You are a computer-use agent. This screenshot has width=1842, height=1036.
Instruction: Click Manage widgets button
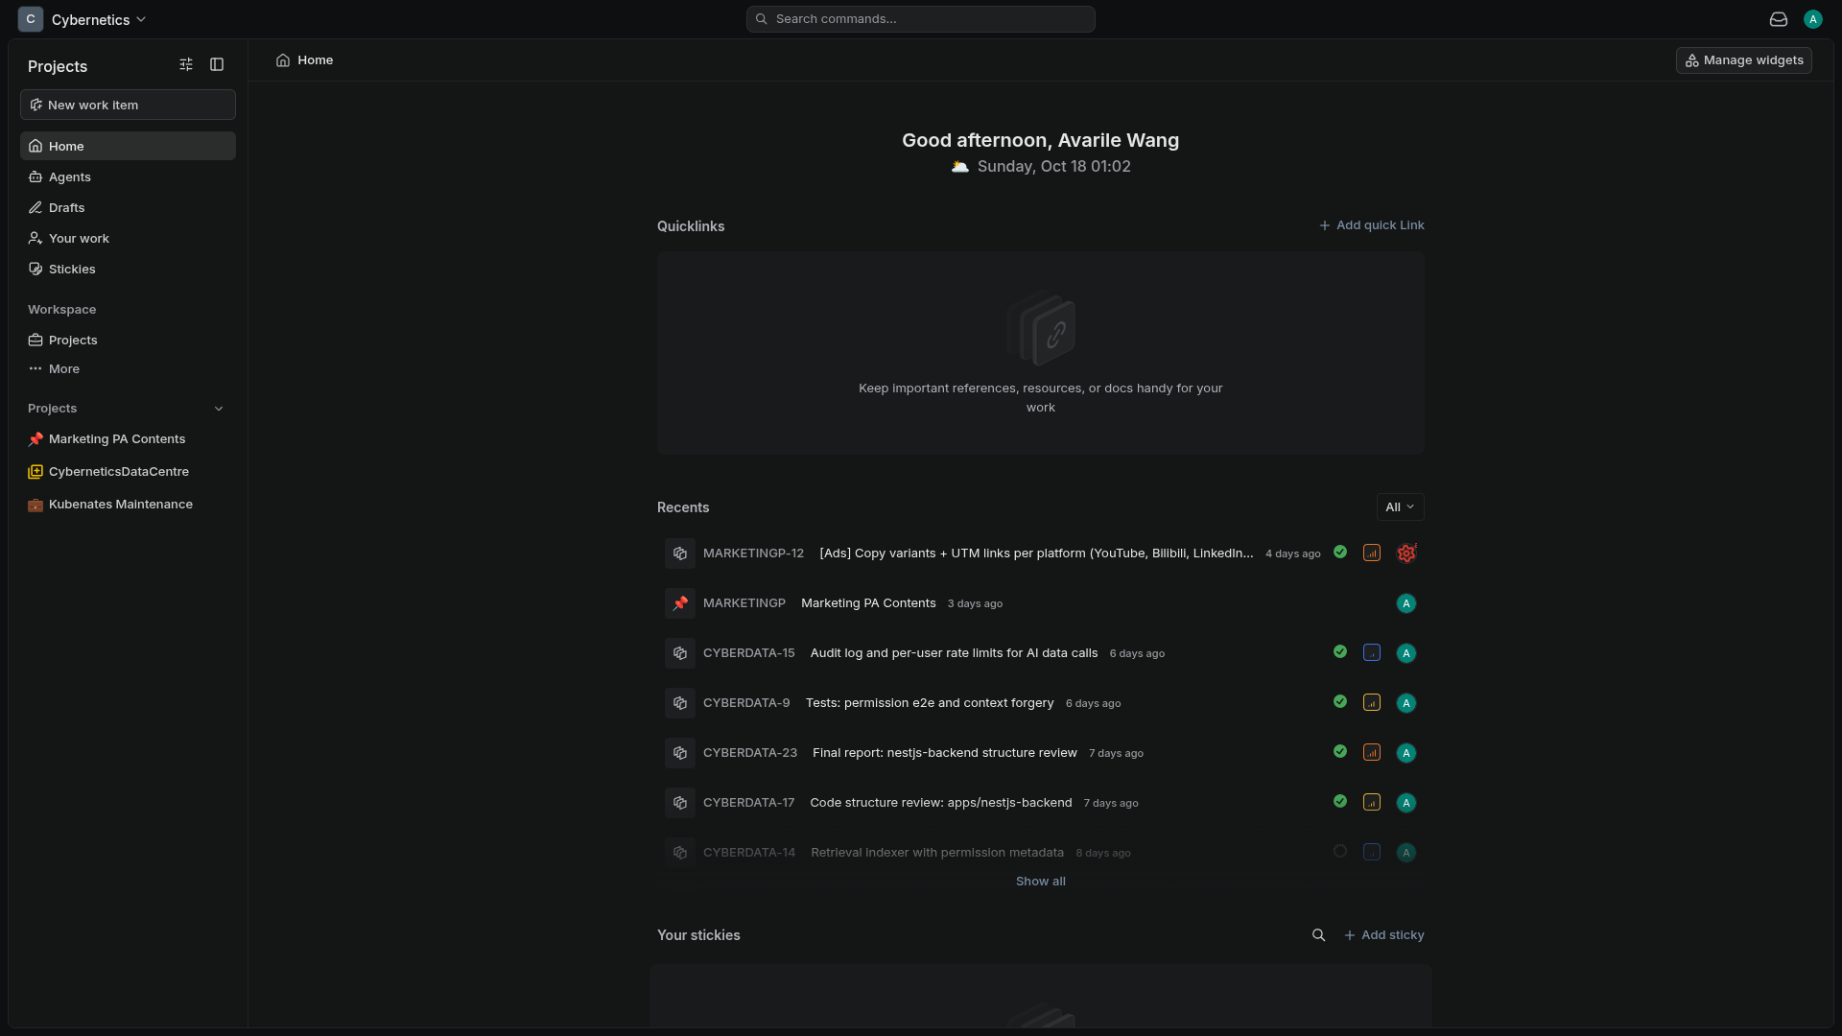[1743, 60]
